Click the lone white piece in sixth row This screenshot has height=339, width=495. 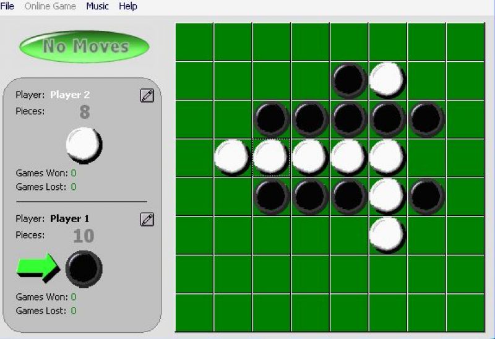click(x=387, y=235)
